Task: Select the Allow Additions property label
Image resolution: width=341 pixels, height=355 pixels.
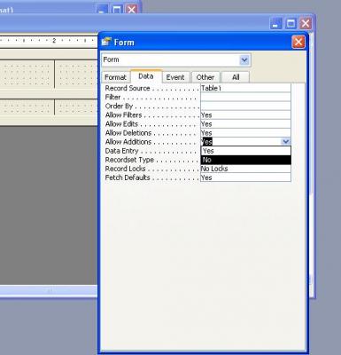Action: 128,142
